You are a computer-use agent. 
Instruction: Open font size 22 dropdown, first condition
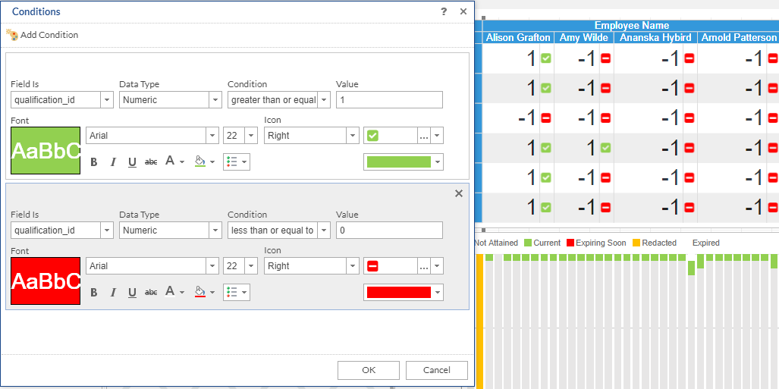click(x=251, y=136)
